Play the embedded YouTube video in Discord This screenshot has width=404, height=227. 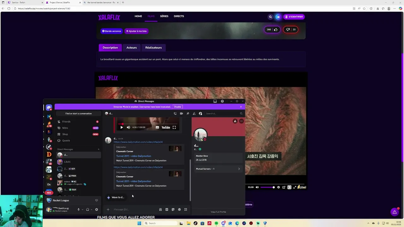(122, 127)
